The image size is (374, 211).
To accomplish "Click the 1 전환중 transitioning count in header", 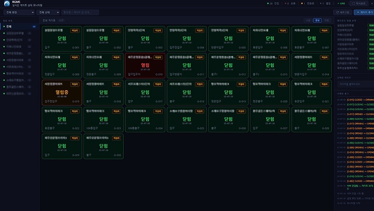I will point(307,4).
